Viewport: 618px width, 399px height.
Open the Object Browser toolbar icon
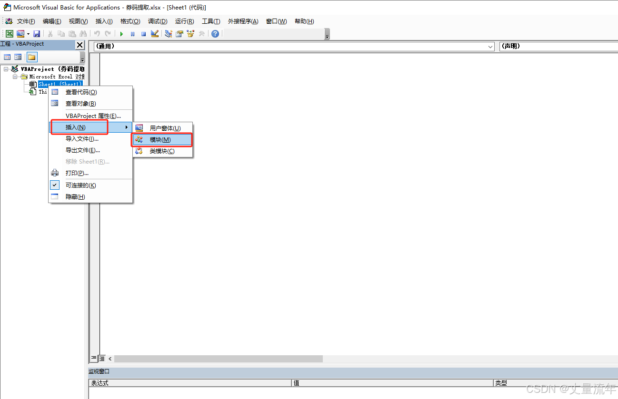tap(190, 34)
